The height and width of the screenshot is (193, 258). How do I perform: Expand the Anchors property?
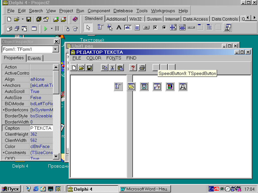[x=4, y=86]
